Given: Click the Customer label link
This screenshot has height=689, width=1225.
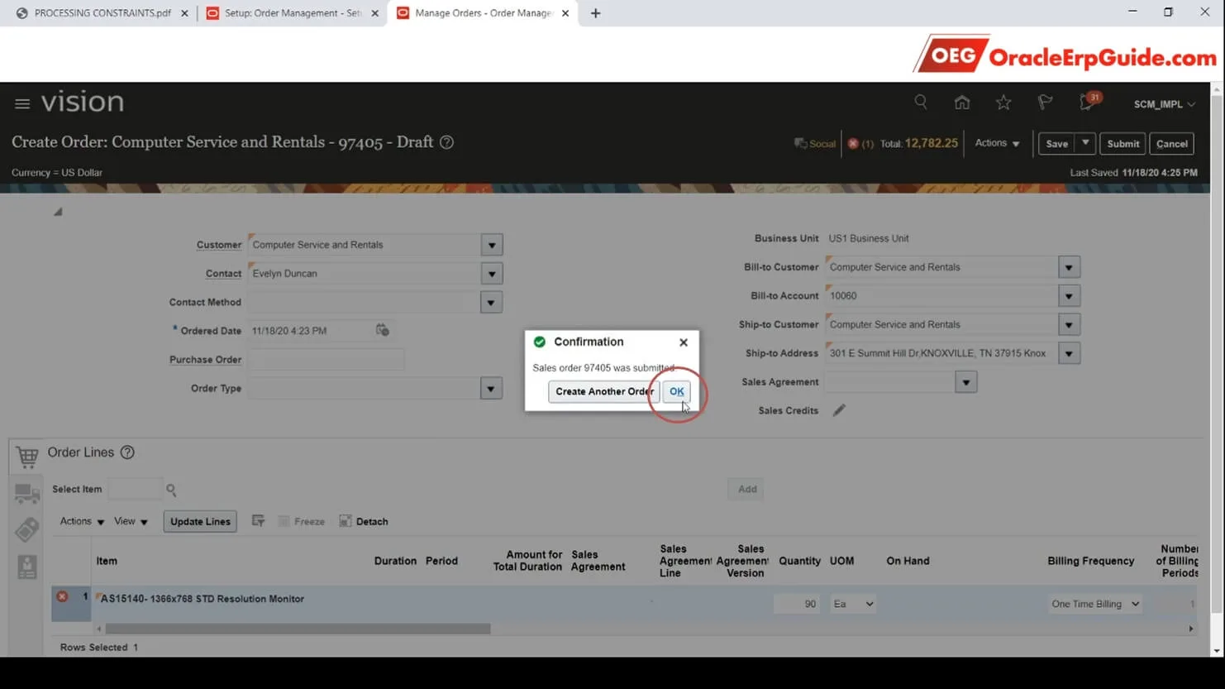Looking at the screenshot, I should click(219, 245).
